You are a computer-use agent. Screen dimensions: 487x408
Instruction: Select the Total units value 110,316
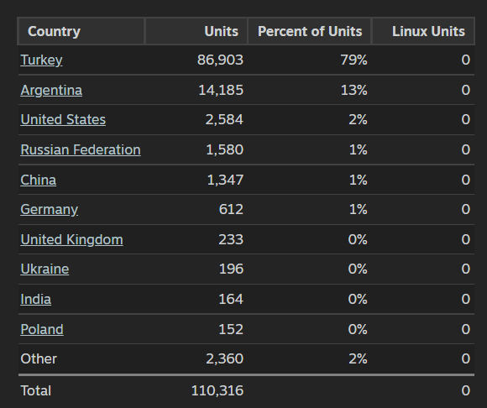(217, 390)
